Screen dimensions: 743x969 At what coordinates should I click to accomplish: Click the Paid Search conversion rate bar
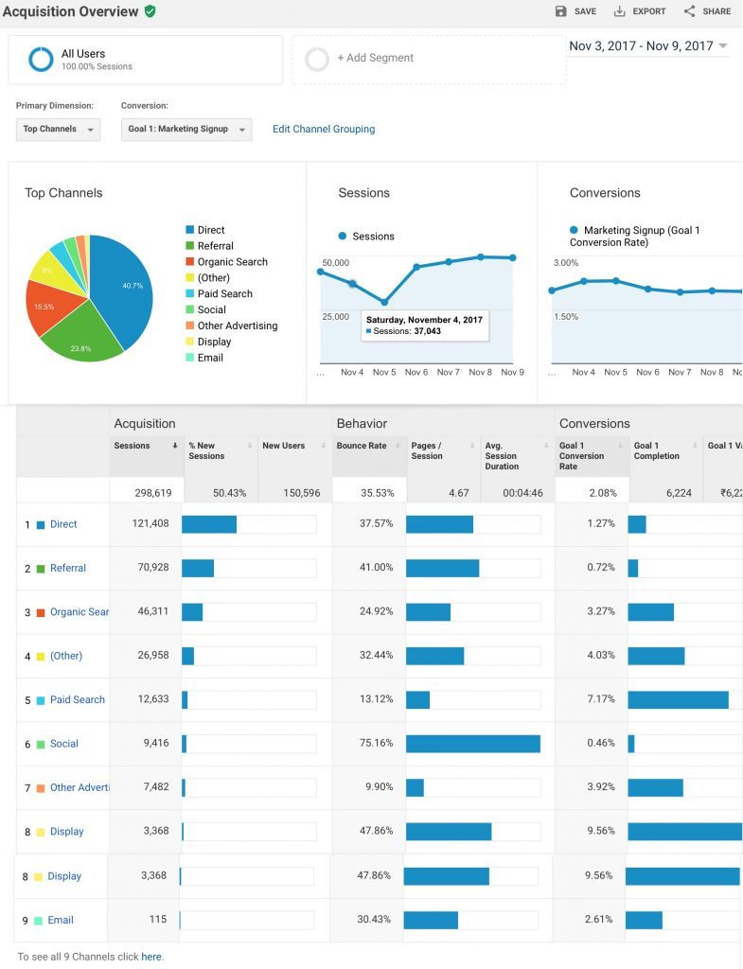tap(678, 700)
